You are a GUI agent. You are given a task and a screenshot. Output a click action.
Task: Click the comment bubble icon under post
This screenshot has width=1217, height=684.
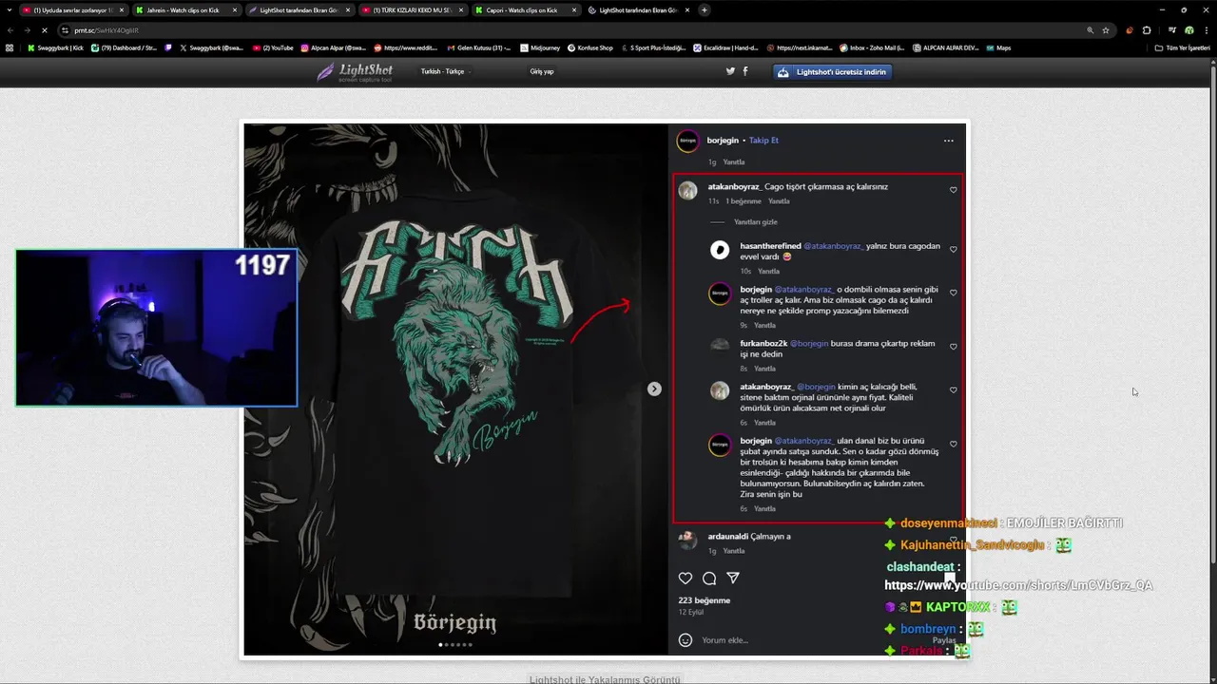[x=709, y=578]
